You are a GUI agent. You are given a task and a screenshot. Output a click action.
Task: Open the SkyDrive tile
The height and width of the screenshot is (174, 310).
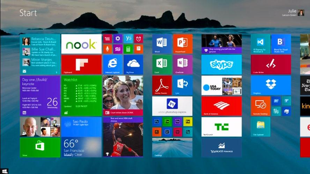(133, 65)
